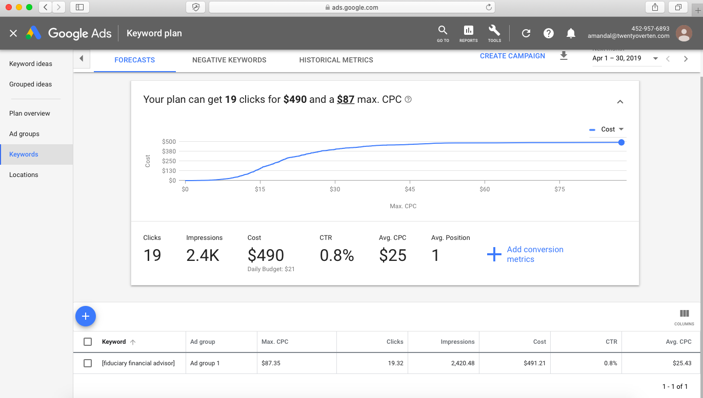703x398 pixels.
Task: Open the Historical Metrics tab
Action: pos(336,60)
